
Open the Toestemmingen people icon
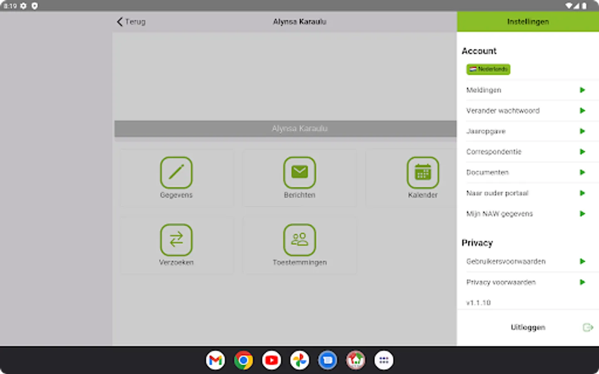(x=299, y=239)
